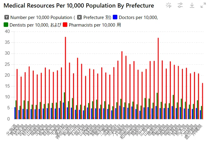The image size is (208, 141).
Task: Click the y-axis label 10
Action: pos(7,97)
